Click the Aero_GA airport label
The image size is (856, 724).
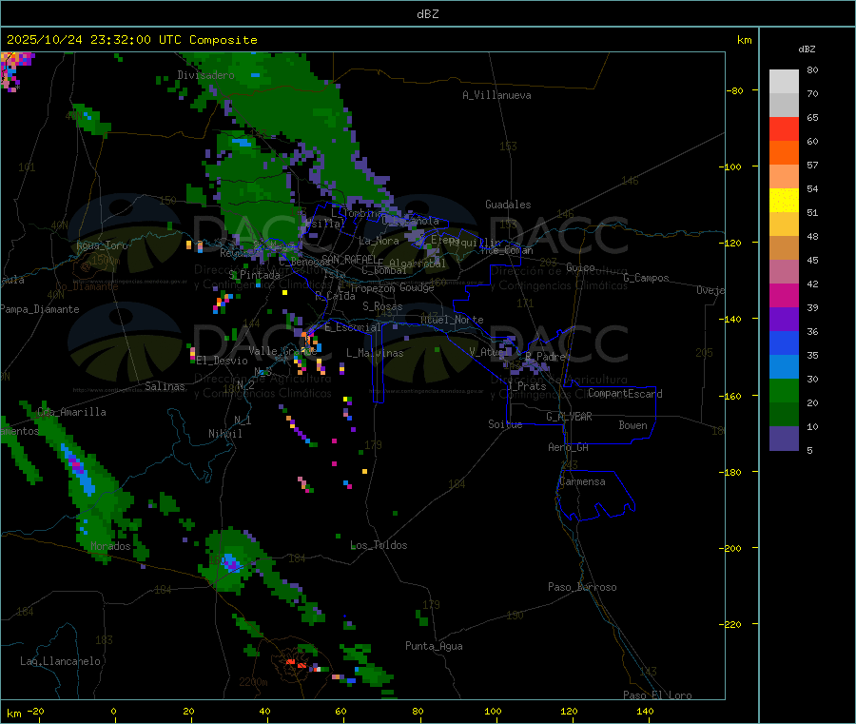pos(569,447)
